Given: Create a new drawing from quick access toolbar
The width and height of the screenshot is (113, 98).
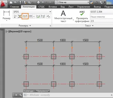Looking at the screenshot, I should [11, 2].
